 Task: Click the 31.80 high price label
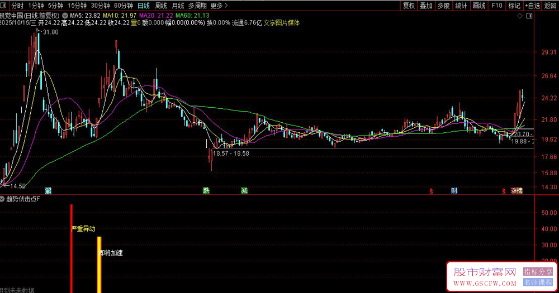[x=50, y=32]
